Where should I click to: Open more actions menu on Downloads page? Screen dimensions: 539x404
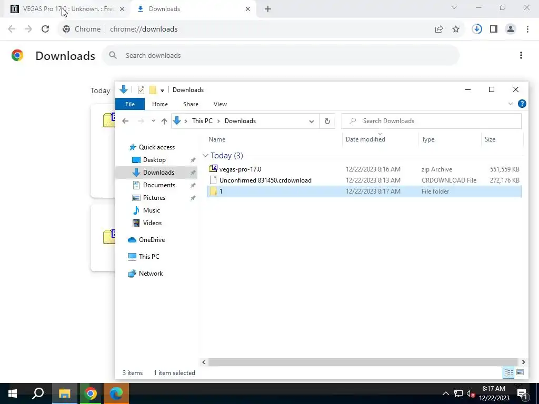[x=521, y=55]
